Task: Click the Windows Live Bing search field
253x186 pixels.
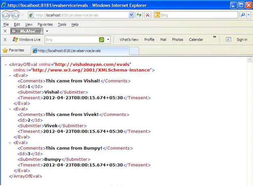Action: (x=71, y=40)
